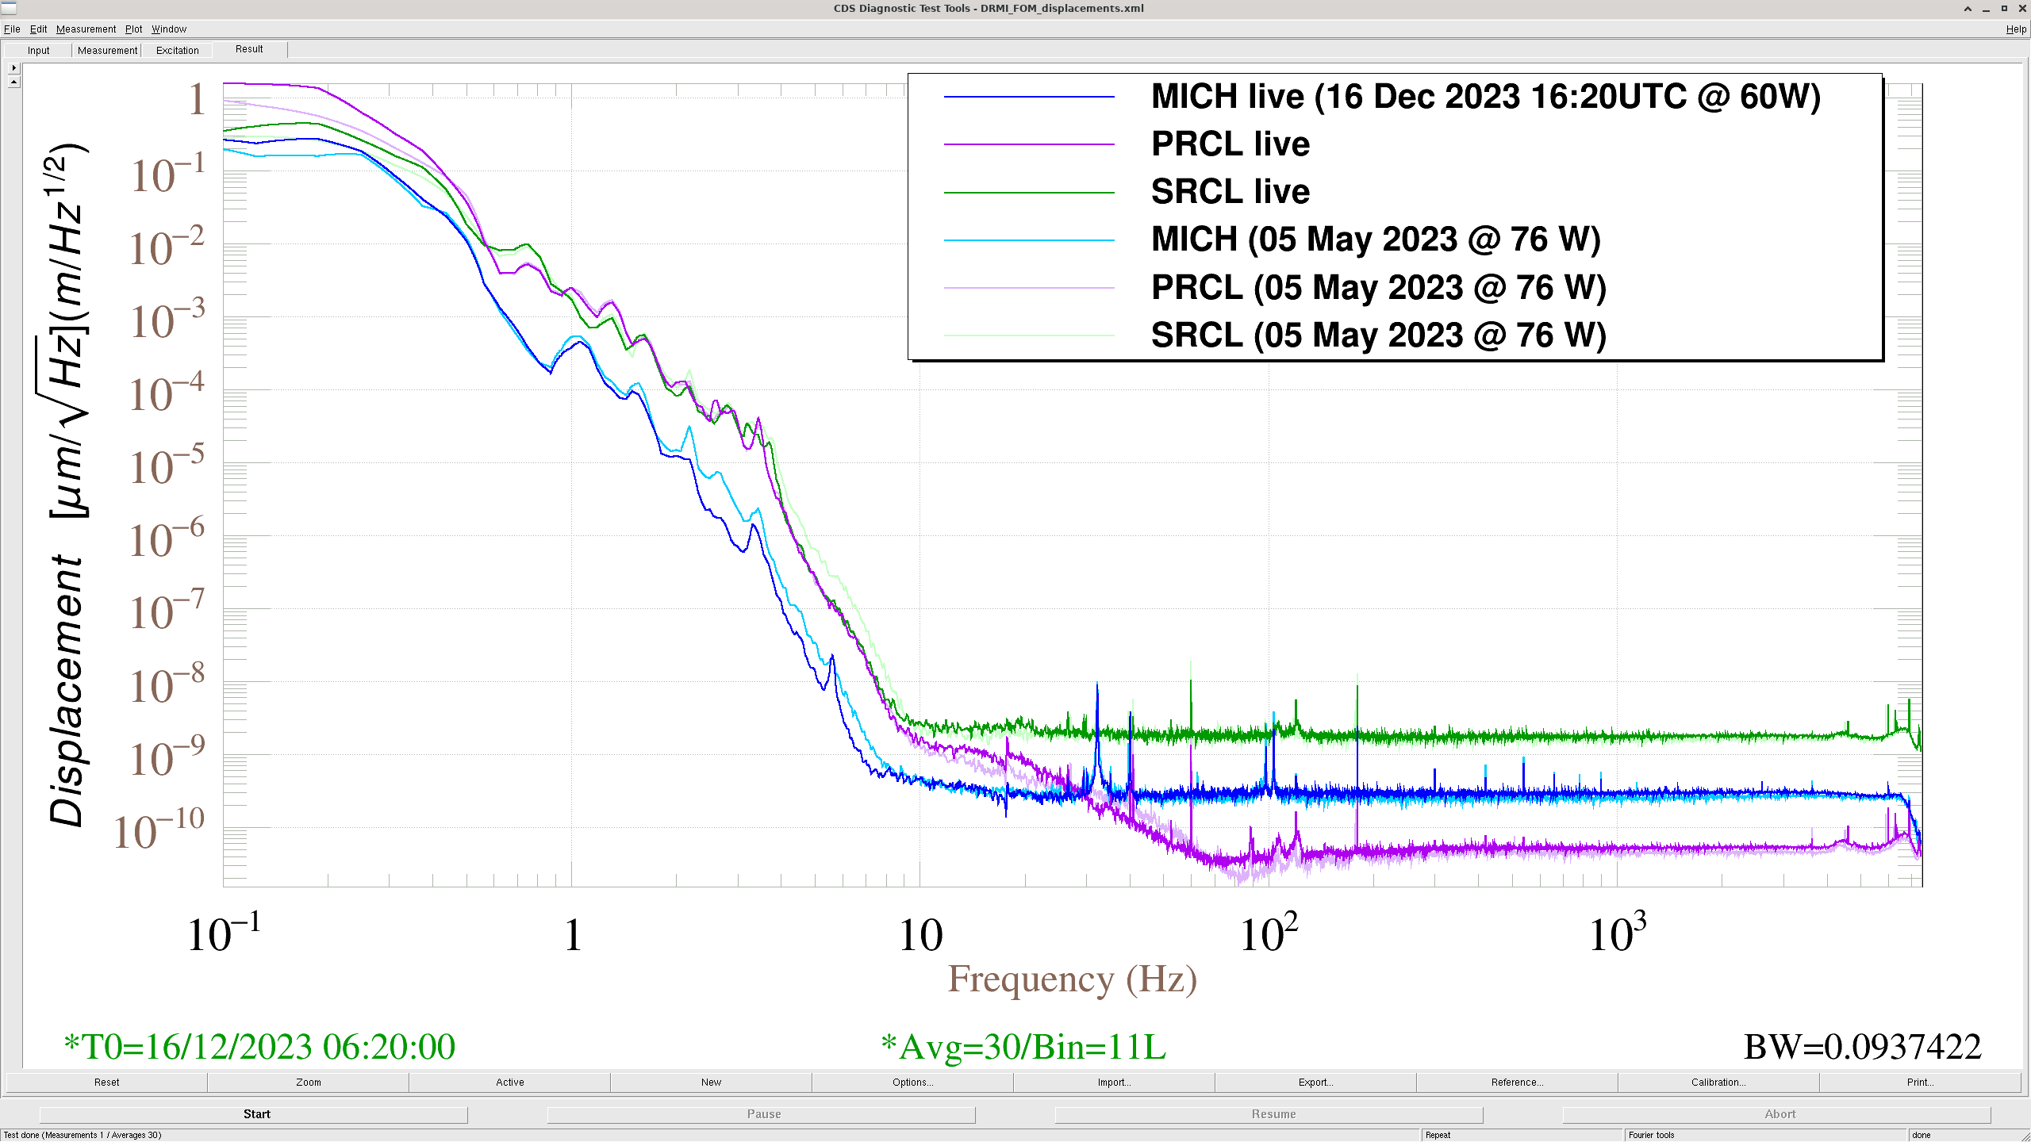Switch to the Excitation tab
This screenshot has width=2031, height=1142.
point(177,50)
